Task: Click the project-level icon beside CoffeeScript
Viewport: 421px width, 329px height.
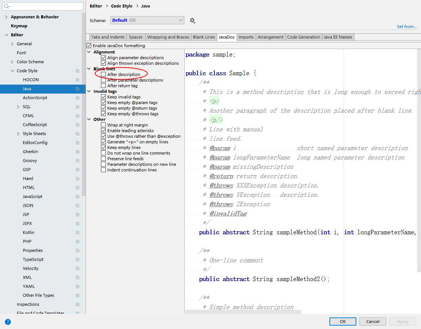Action: pyautogui.click(x=78, y=125)
